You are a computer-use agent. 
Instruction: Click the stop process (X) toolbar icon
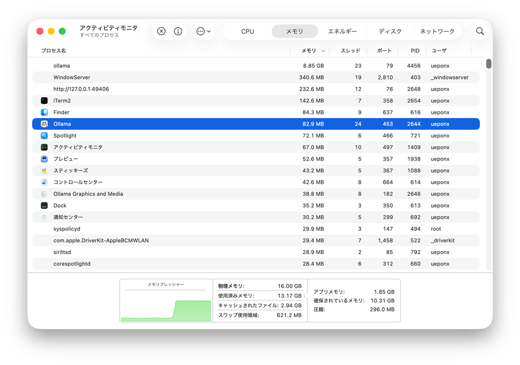(x=161, y=31)
